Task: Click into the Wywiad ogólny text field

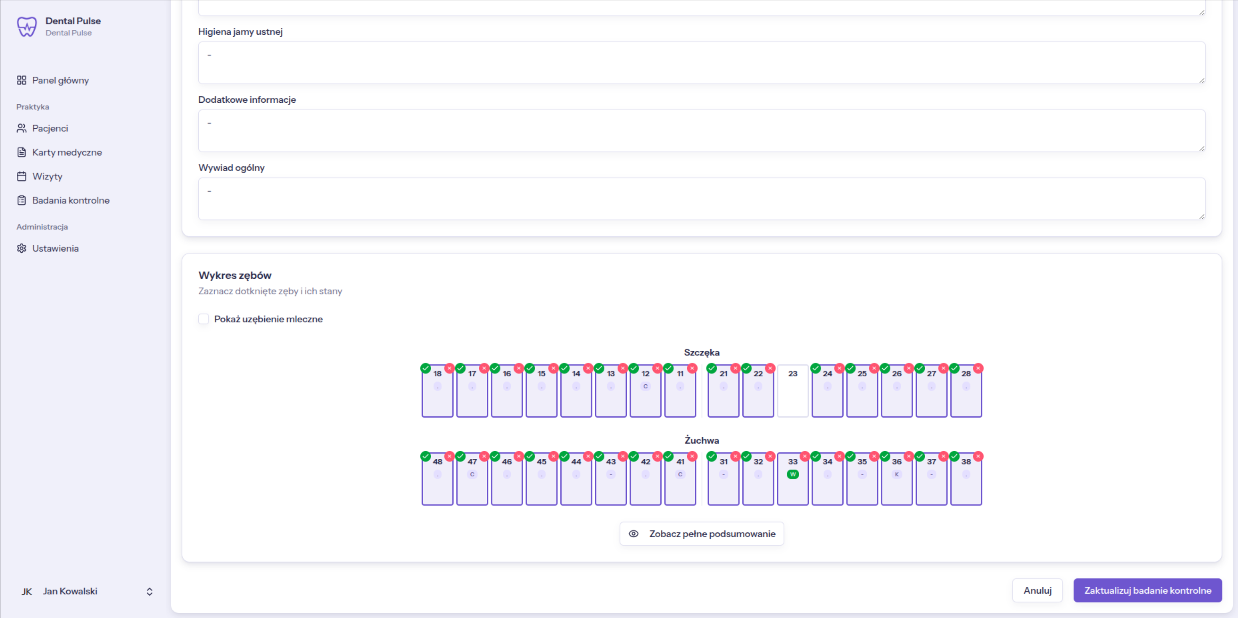Action: (701, 199)
